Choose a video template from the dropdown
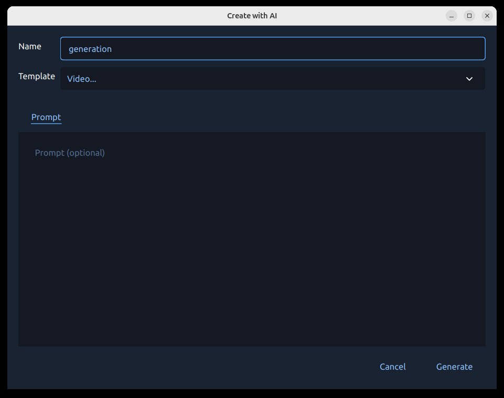The image size is (504, 398). pyautogui.click(x=273, y=79)
